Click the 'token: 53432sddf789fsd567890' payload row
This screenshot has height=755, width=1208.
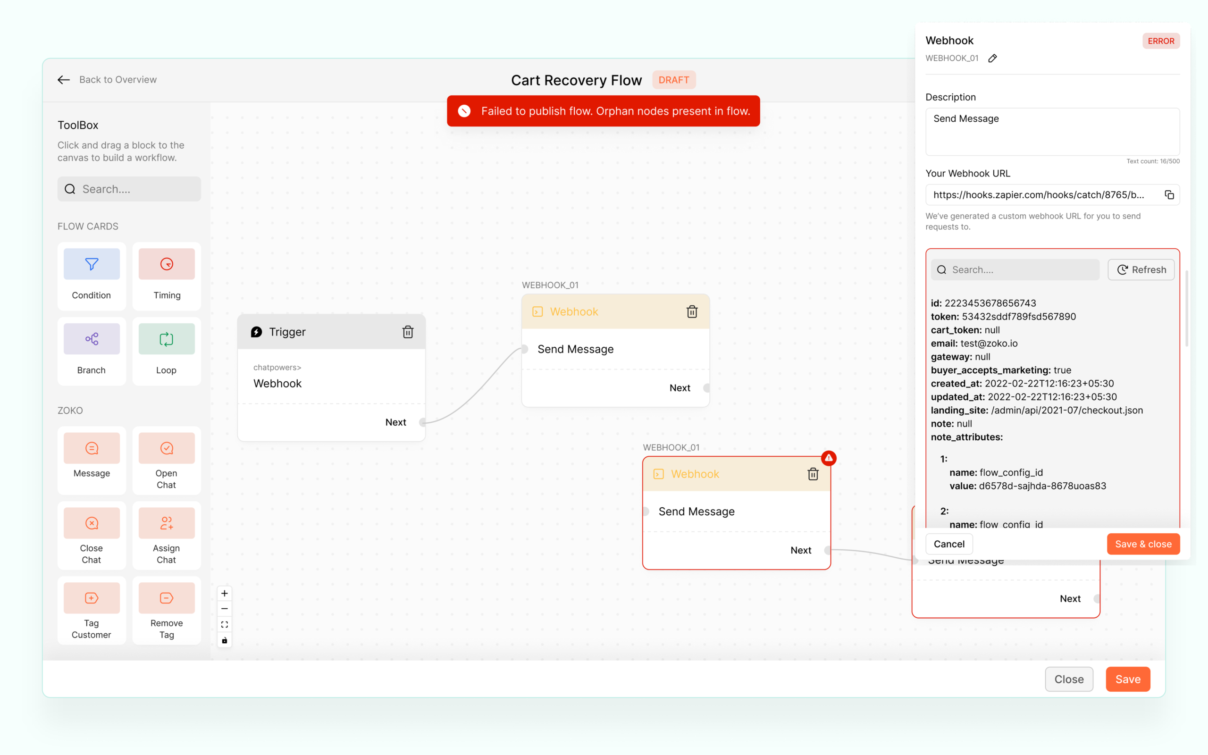pyautogui.click(x=1003, y=317)
